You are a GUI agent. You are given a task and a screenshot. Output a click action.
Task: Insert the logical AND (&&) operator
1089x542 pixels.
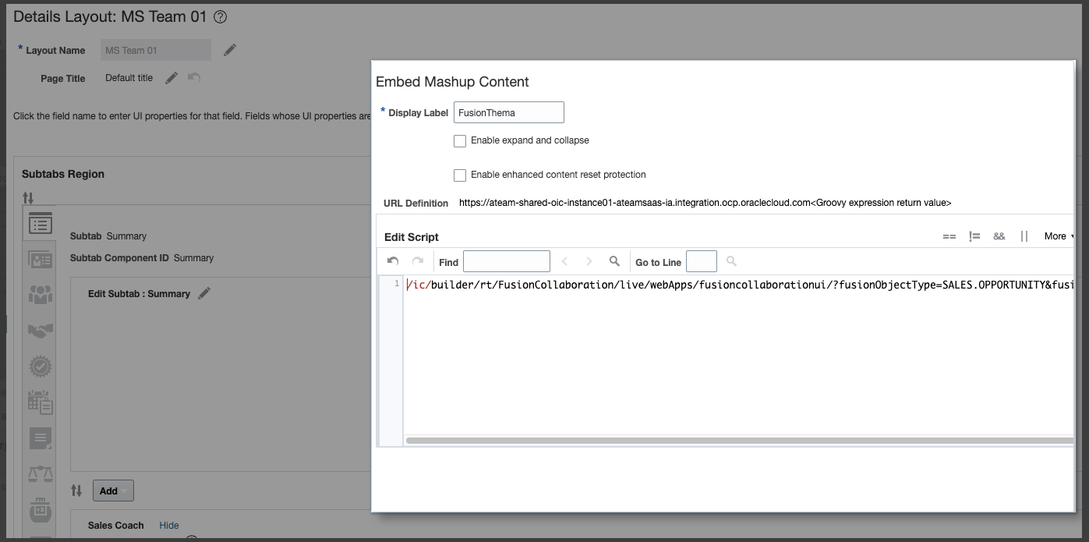pyautogui.click(x=999, y=236)
